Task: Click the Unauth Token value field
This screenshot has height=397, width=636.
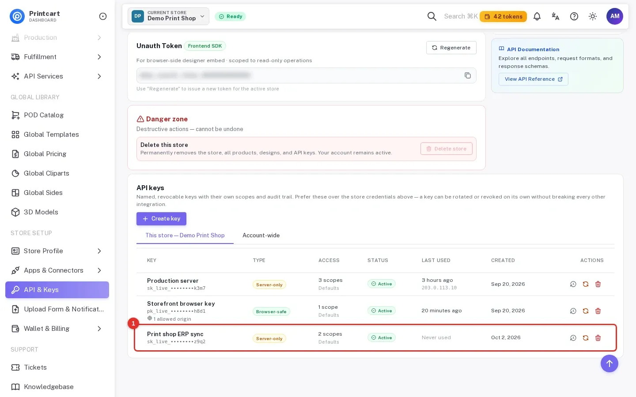Action: pyautogui.click(x=306, y=75)
